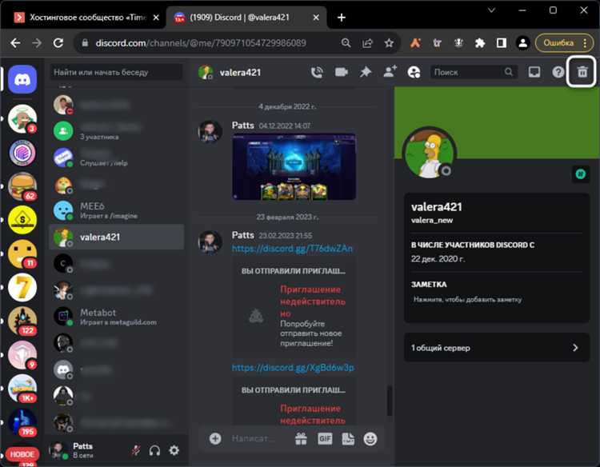600x467 pixels.
Task: Expand the 1 общий сервер section
Action: pos(495,348)
